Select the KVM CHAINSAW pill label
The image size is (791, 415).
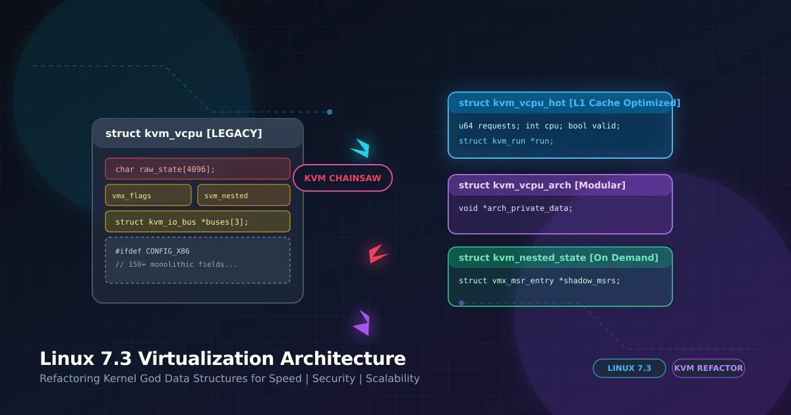pos(342,178)
